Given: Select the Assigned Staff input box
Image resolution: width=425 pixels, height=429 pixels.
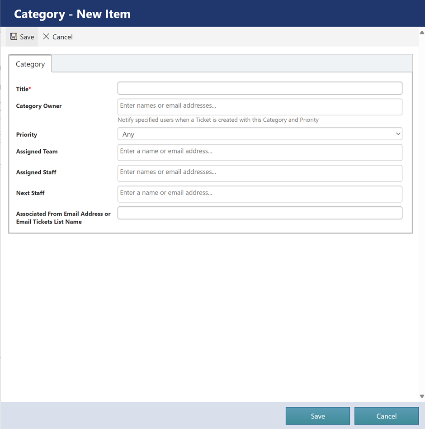Looking at the screenshot, I should click(x=260, y=173).
